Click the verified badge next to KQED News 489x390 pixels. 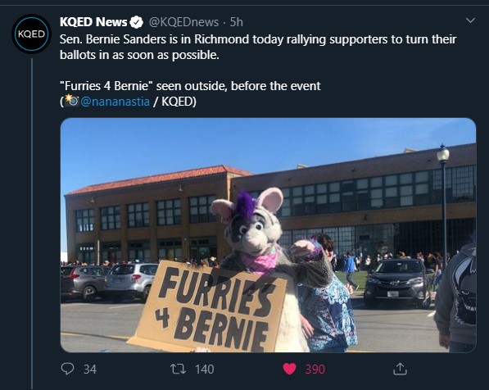tap(136, 22)
